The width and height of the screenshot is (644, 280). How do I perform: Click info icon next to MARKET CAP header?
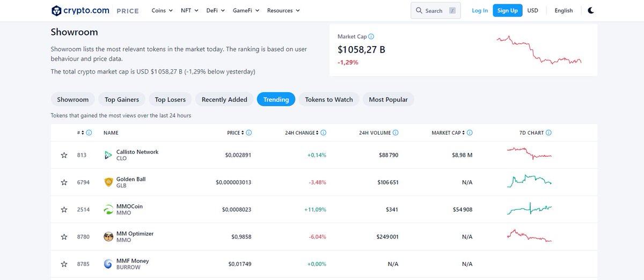(x=470, y=132)
